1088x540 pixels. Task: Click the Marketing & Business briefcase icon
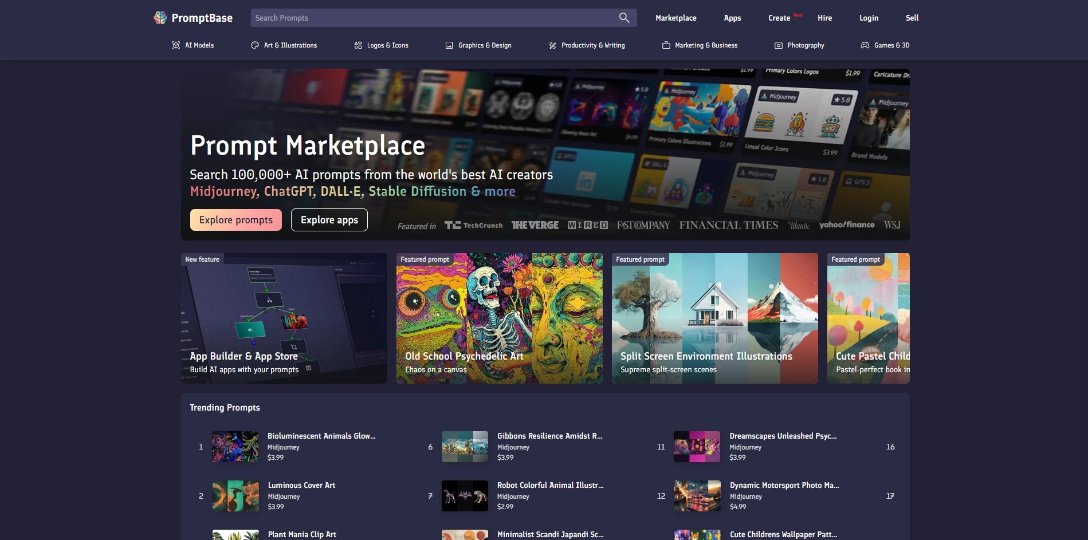coord(666,45)
